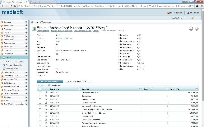This screenshot has height=127, width=204.
Task: Expand Profissionais section in sidebar
Action: point(26,25)
